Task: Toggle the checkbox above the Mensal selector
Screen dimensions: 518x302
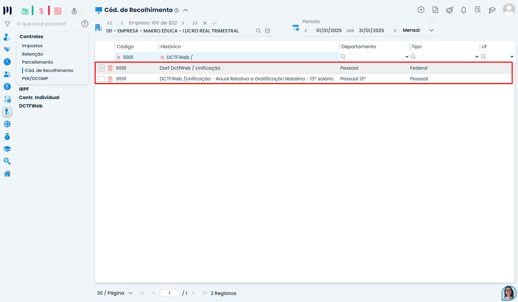Action: click(432, 21)
